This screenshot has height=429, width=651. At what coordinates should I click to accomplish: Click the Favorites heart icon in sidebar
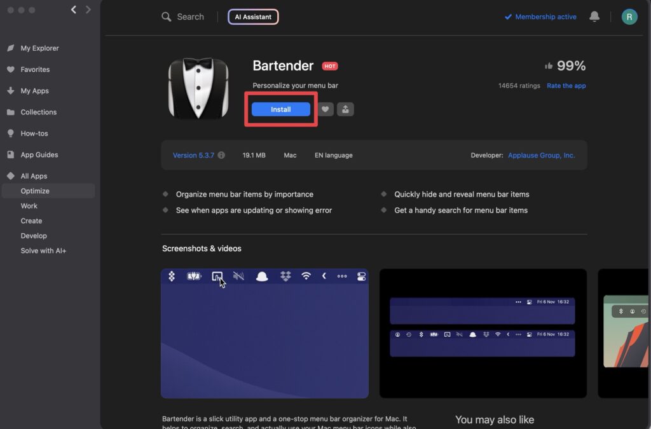tap(11, 69)
